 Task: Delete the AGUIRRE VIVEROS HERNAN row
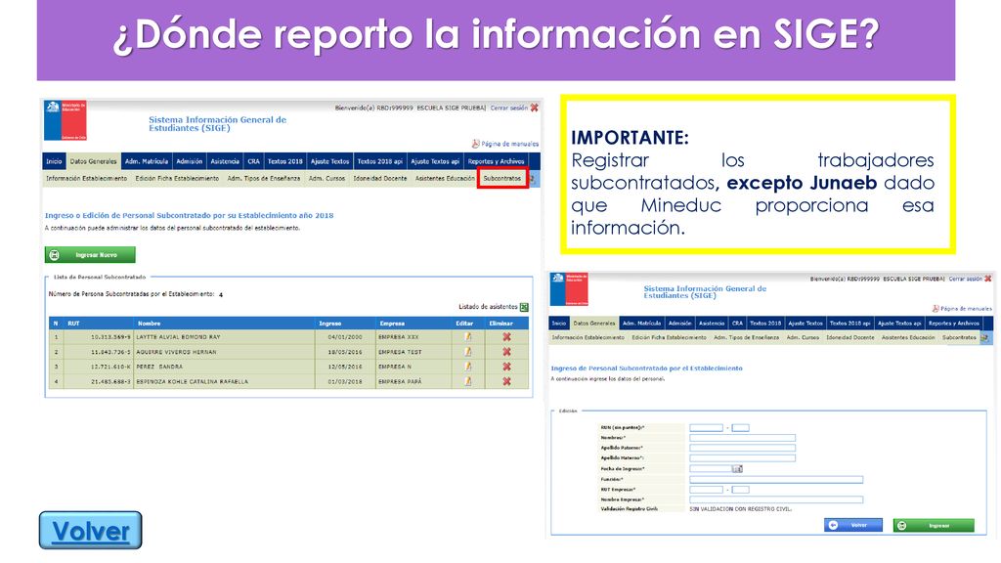pyautogui.click(x=507, y=352)
